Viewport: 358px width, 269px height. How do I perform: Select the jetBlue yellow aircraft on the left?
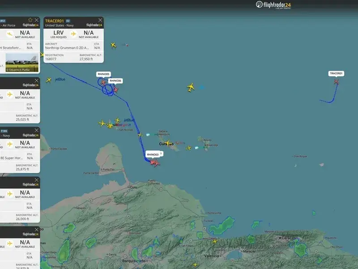coord(48,80)
